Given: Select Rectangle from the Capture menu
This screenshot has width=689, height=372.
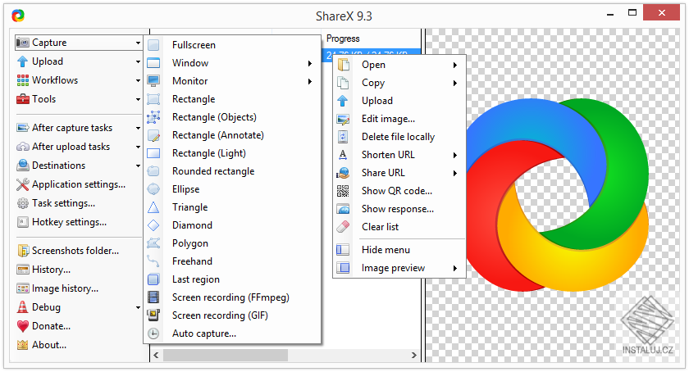Looking at the screenshot, I should point(232,99).
